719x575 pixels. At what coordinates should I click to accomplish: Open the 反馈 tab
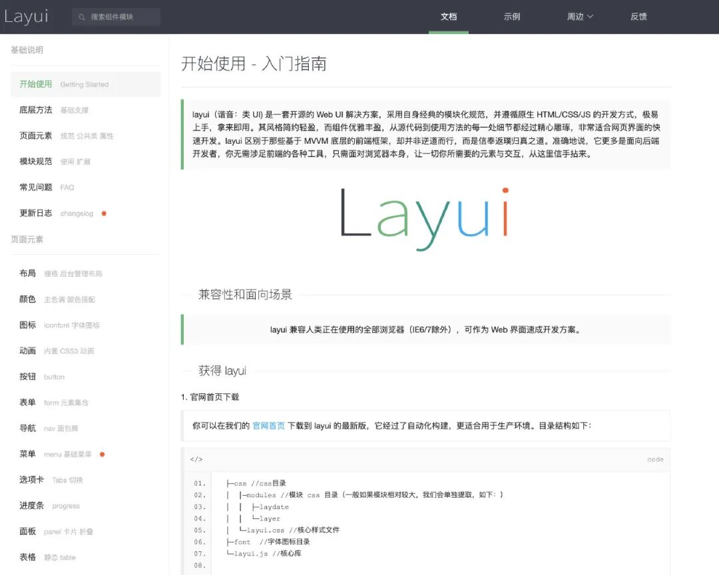[x=638, y=17]
